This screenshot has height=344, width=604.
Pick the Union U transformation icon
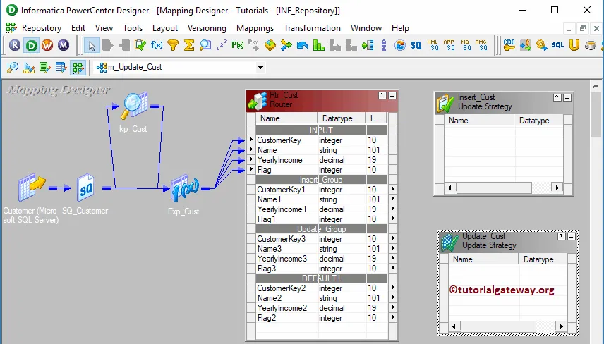574,45
